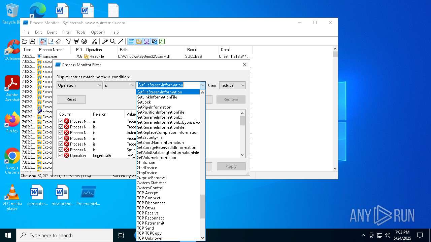Screen dimensions: 431x242
Task: Toggle Show Network Activity icon
Action: tap(146, 41)
